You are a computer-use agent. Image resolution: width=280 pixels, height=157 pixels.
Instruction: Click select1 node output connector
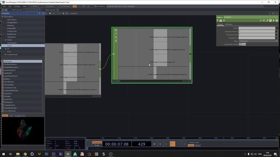(x=190, y=54)
